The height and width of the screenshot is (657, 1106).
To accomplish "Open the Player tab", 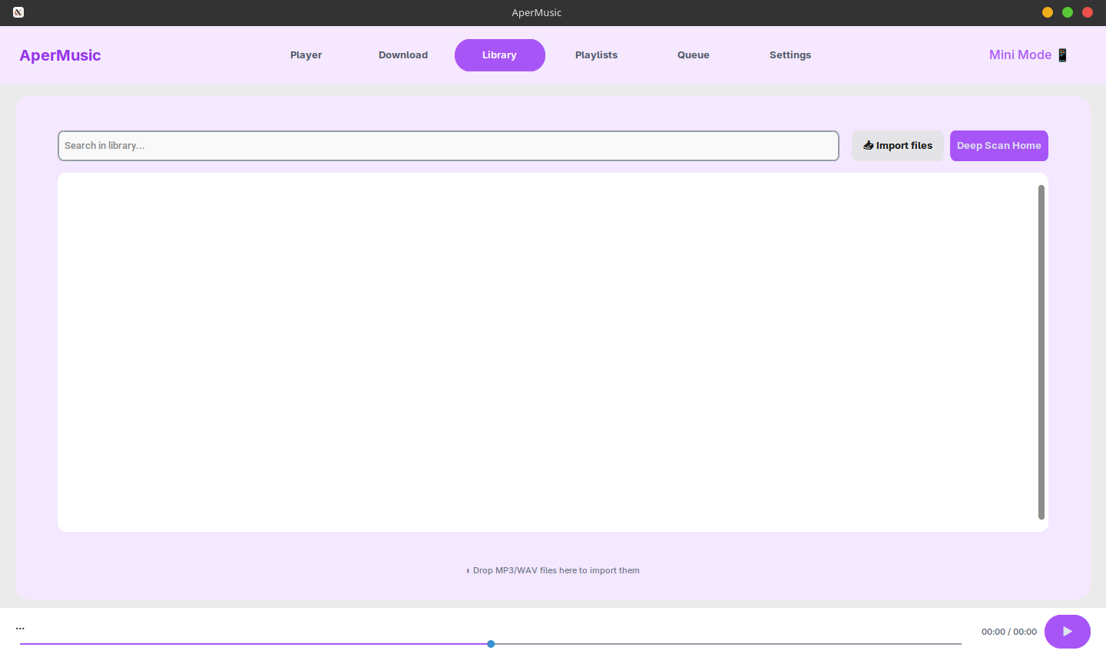I will pos(306,55).
